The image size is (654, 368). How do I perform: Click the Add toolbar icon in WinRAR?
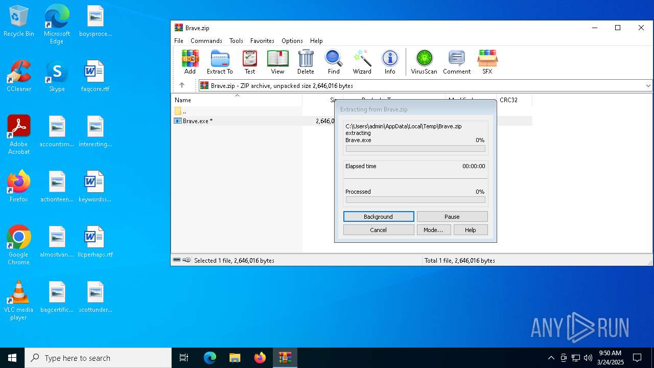[x=190, y=62]
